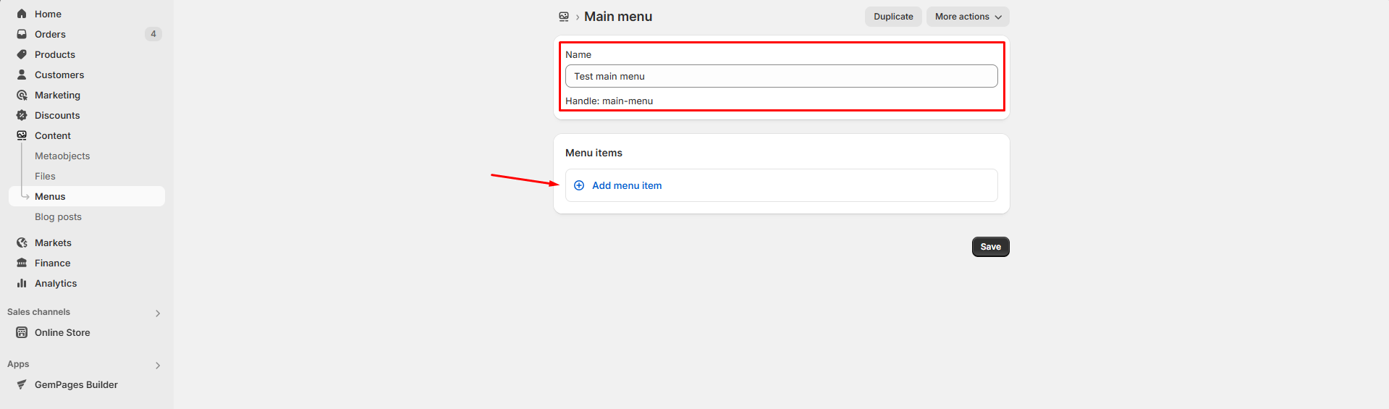Expand the Sales channels section

pos(158,313)
